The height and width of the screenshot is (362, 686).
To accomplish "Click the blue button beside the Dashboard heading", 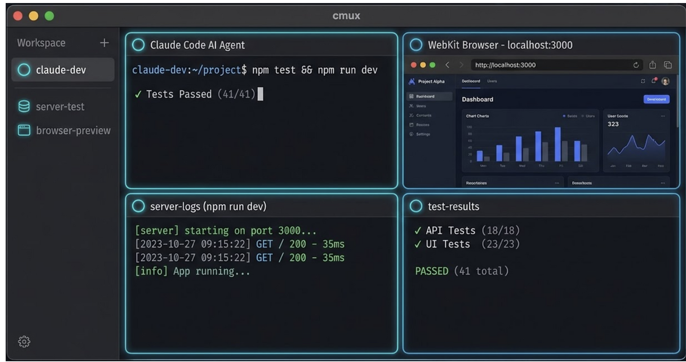I will (656, 99).
